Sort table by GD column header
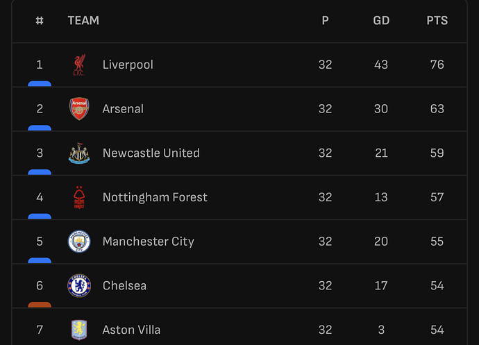 tap(381, 20)
